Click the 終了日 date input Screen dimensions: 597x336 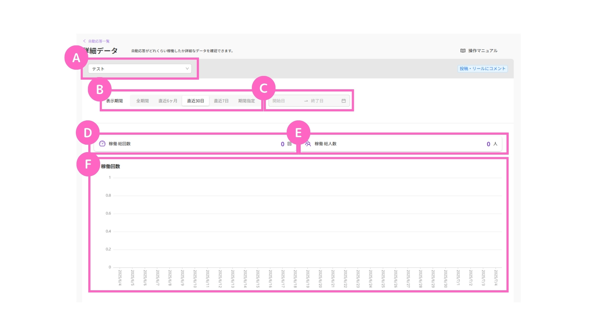324,101
